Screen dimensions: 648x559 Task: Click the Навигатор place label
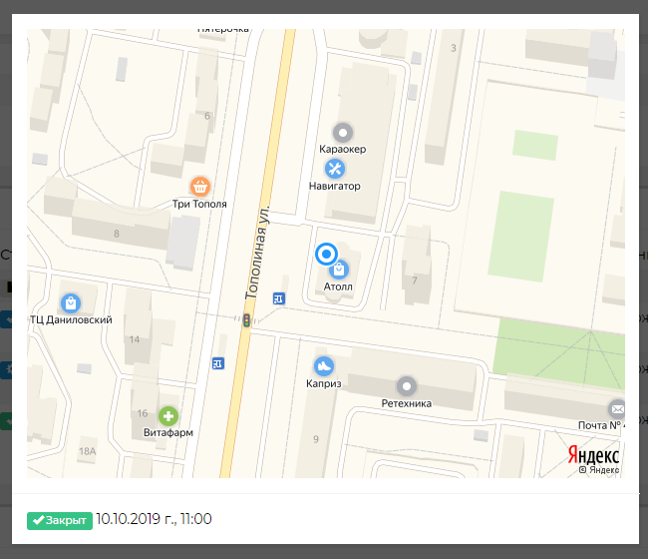[335, 187]
